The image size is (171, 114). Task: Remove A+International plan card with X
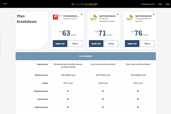coord(82,14)
